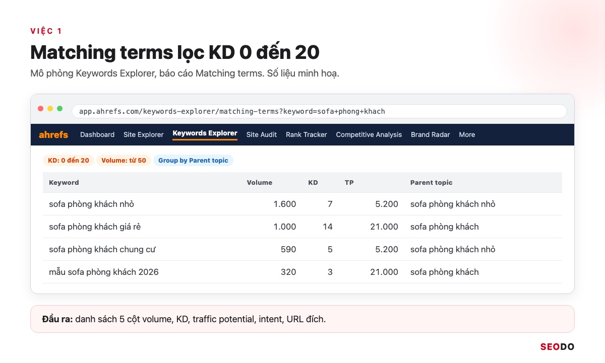Click TP value in giá rẻ row
Viewport: 605px width, 363px height.
pyautogui.click(x=384, y=227)
